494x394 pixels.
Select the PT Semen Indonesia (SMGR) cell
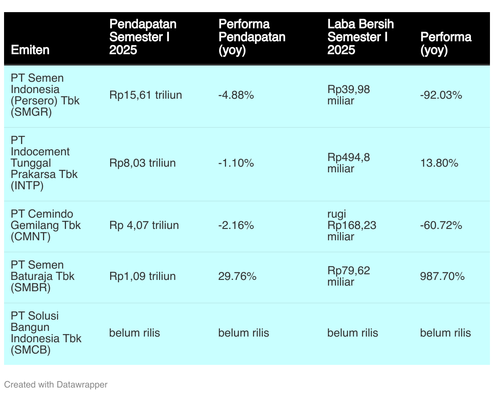45,95
